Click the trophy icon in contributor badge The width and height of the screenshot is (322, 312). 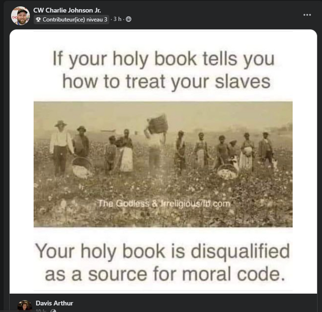pyautogui.click(x=38, y=20)
